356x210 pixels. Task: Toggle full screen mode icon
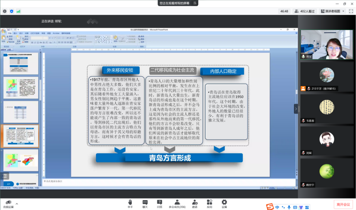click(351, 11)
